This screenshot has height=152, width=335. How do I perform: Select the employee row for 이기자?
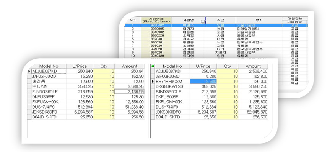(x=216, y=29)
